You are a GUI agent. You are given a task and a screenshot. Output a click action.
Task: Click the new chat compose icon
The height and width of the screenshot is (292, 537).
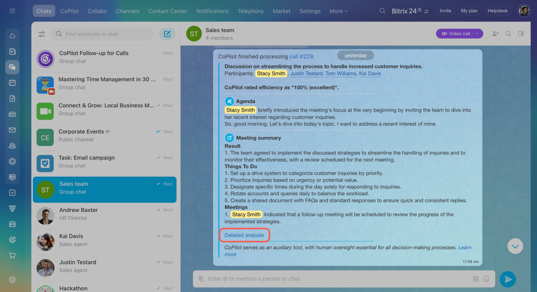point(167,34)
